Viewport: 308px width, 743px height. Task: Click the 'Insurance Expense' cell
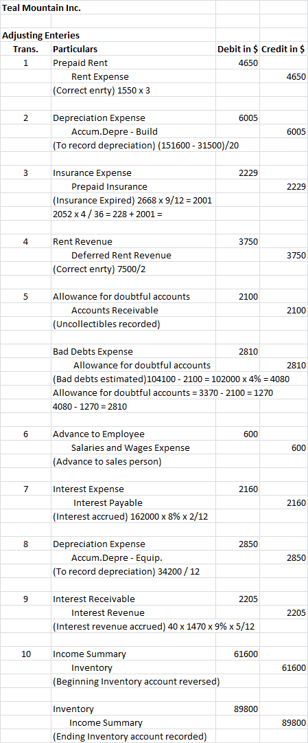92,173
